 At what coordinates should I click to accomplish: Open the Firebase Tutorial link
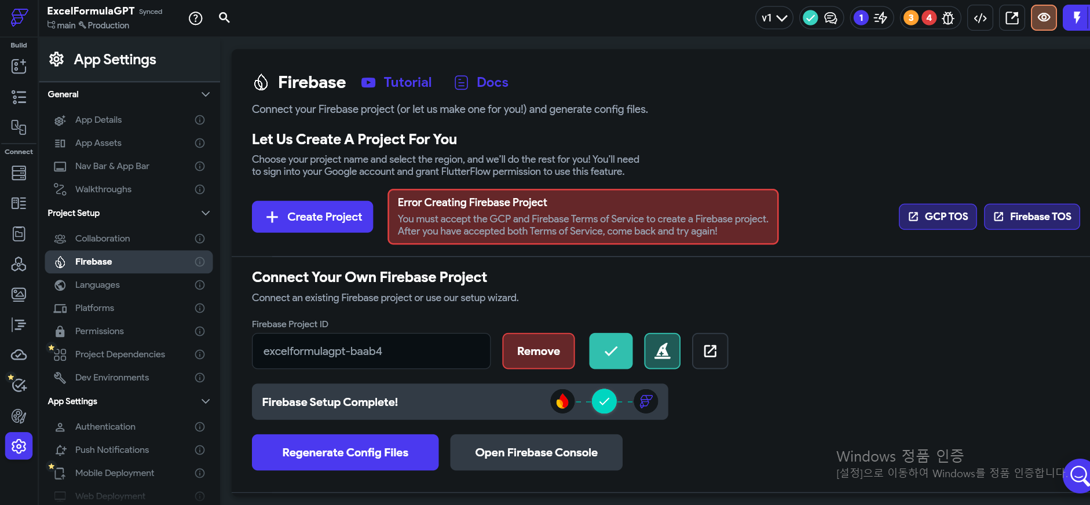397,82
